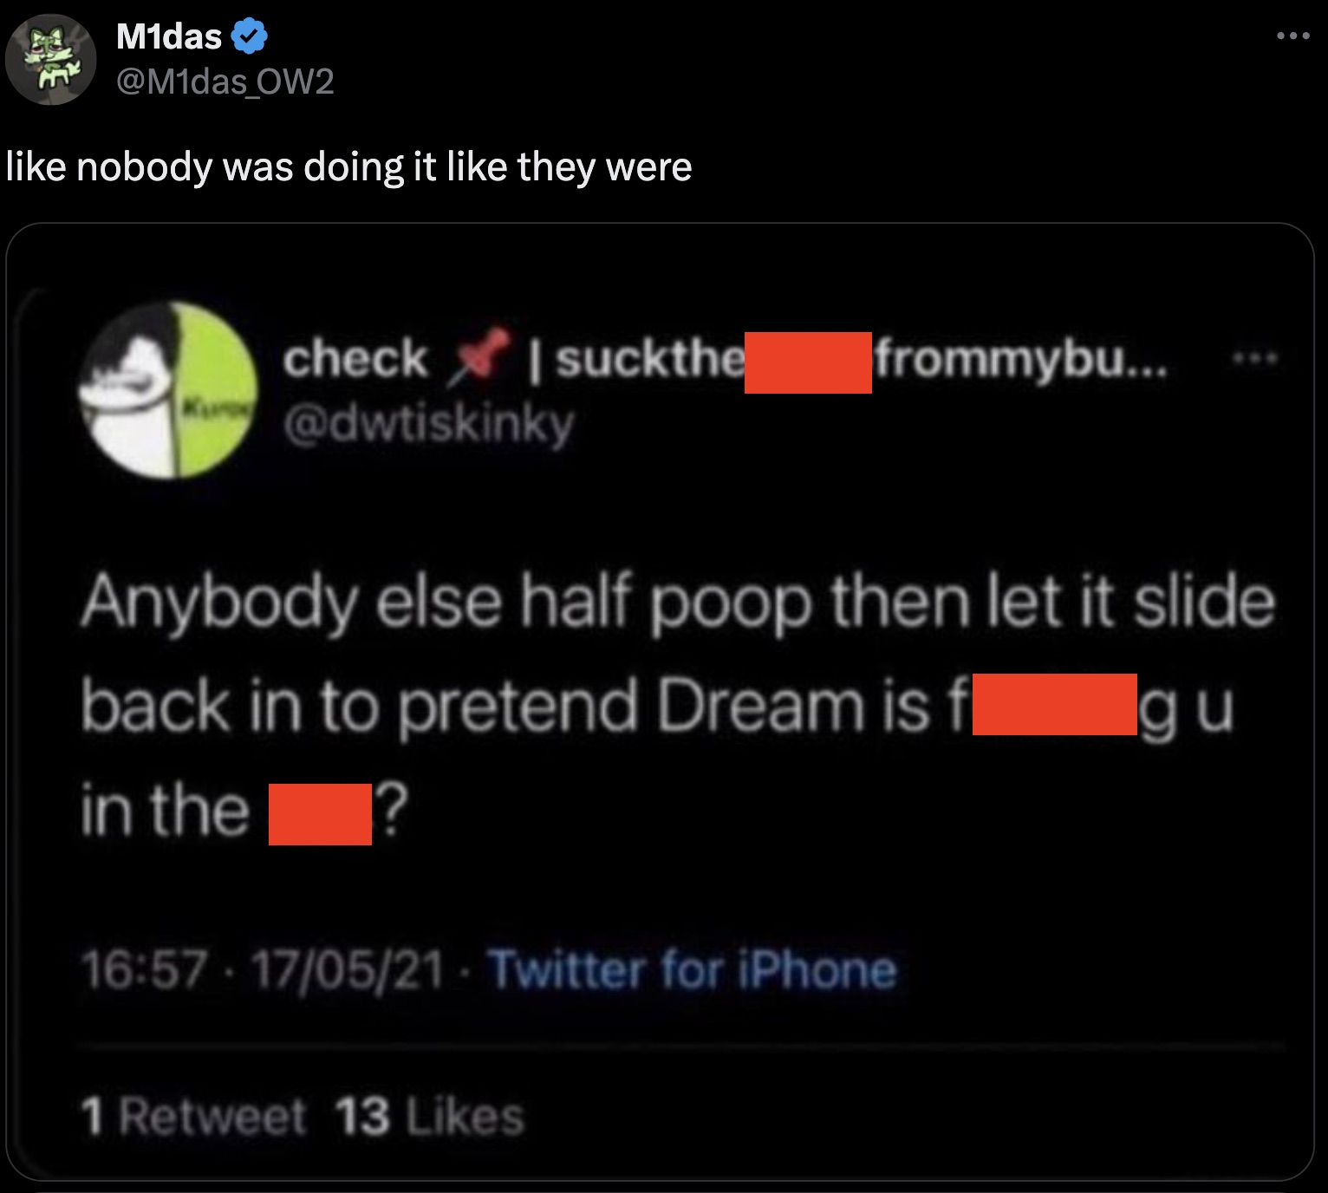This screenshot has height=1193, width=1328.
Task: Click the 17/05/21 date
Action: pos(348,969)
